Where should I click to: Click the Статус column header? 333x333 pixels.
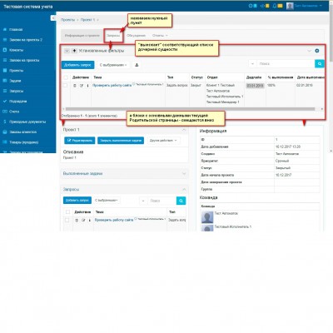197,77
